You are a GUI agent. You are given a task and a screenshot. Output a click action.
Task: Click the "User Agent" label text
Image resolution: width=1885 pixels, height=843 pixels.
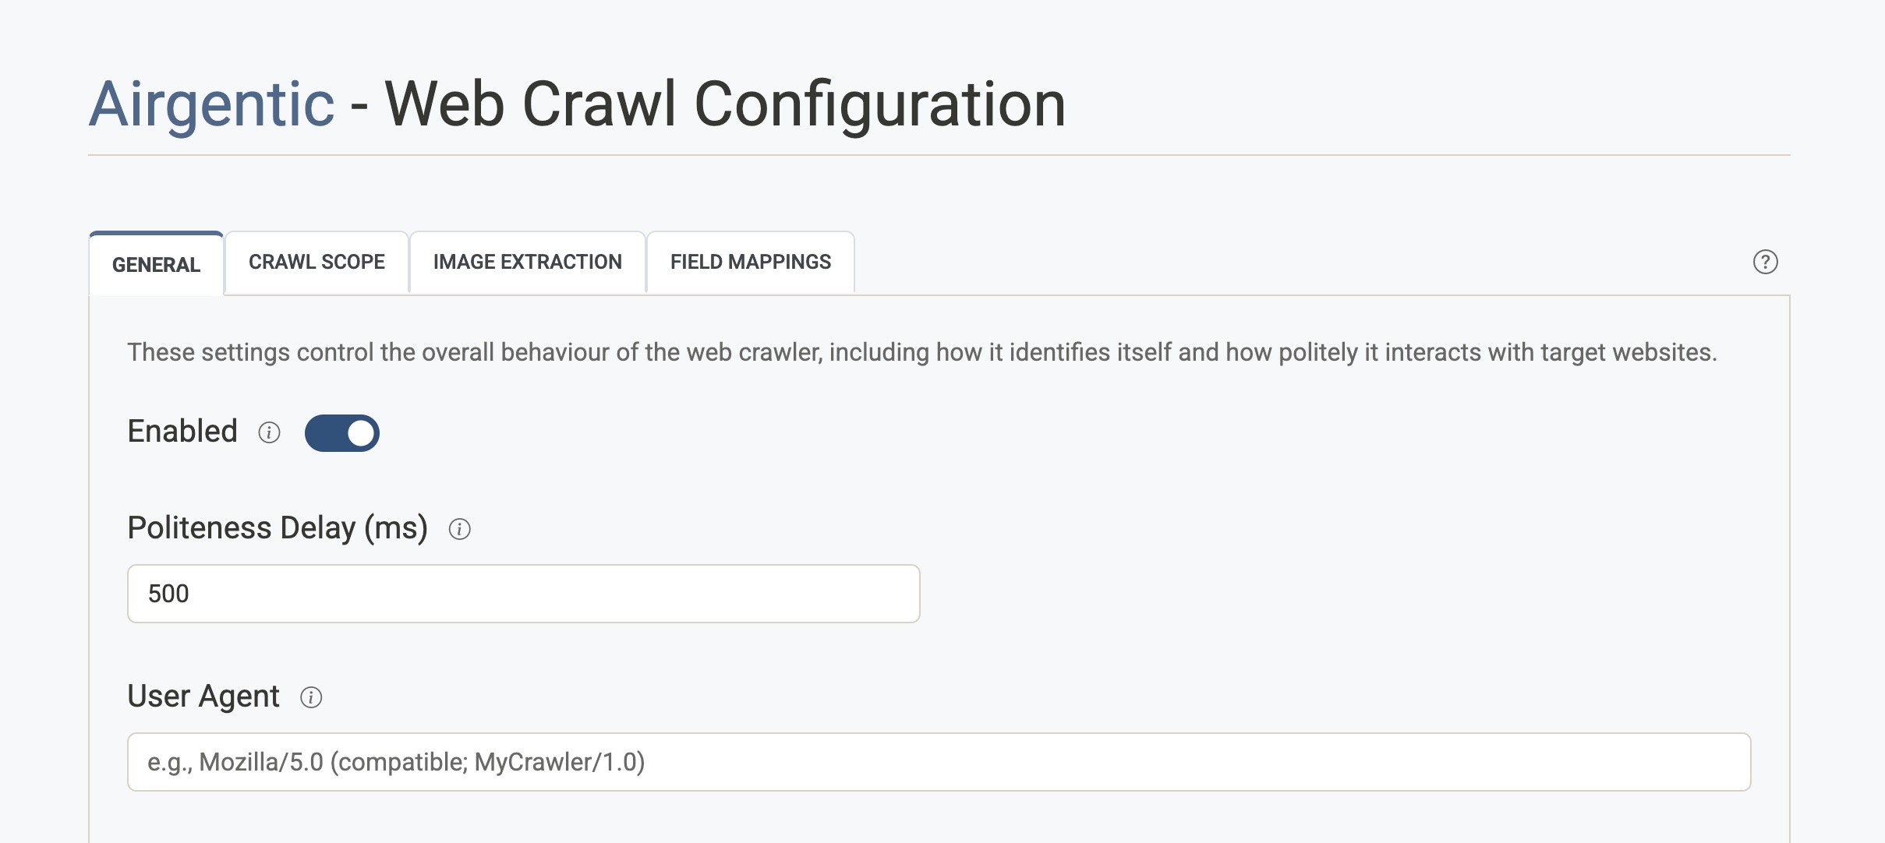[x=203, y=697]
